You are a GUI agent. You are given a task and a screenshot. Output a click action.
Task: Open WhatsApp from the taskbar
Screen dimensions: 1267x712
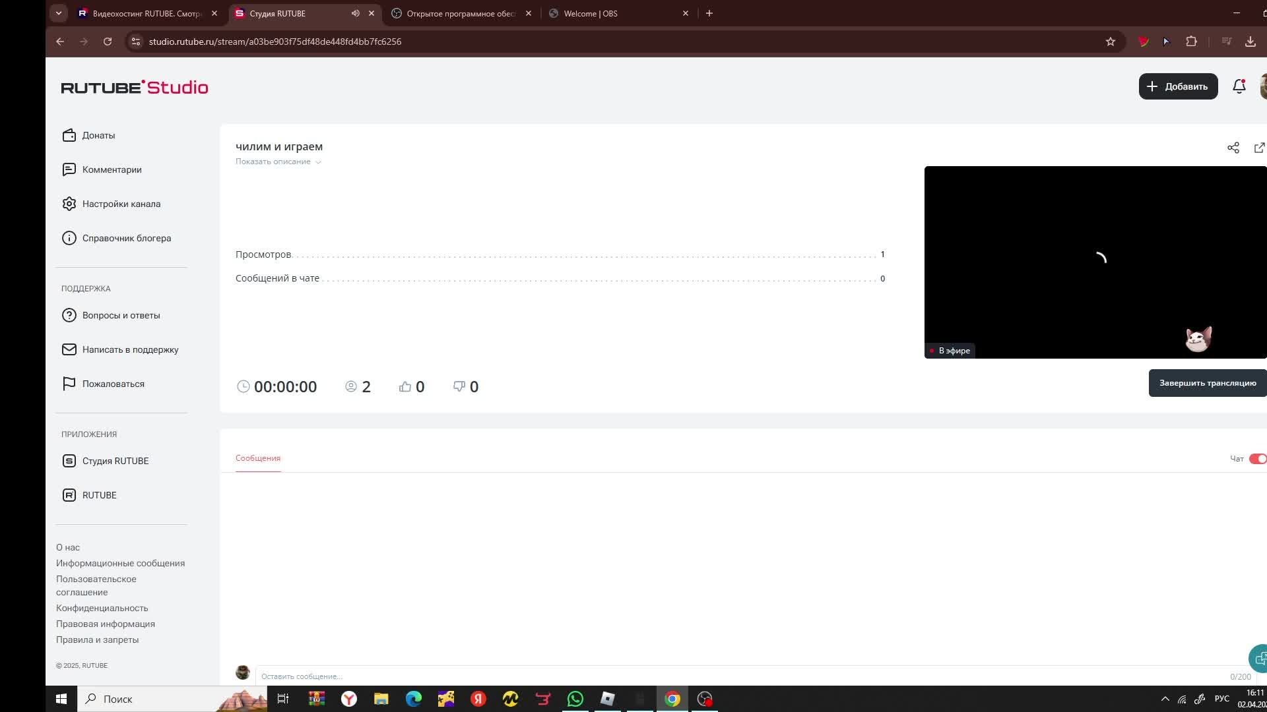click(x=575, y=699)
